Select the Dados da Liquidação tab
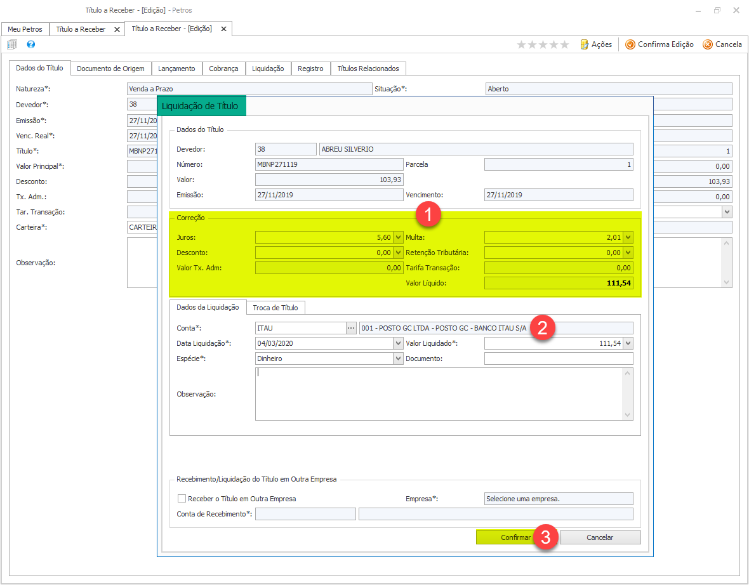The width and height of the screenshot is (749, 585). [208, 307]
